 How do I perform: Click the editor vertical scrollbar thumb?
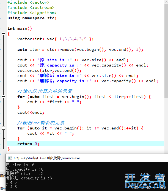tap(166, 51)
